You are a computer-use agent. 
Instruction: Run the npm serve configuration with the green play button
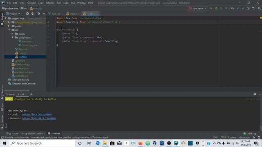pos(211,8)
